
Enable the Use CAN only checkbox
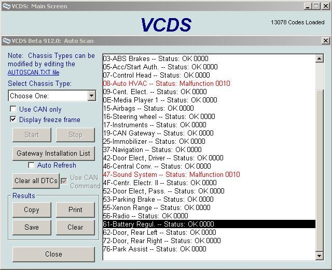point(13,109)
